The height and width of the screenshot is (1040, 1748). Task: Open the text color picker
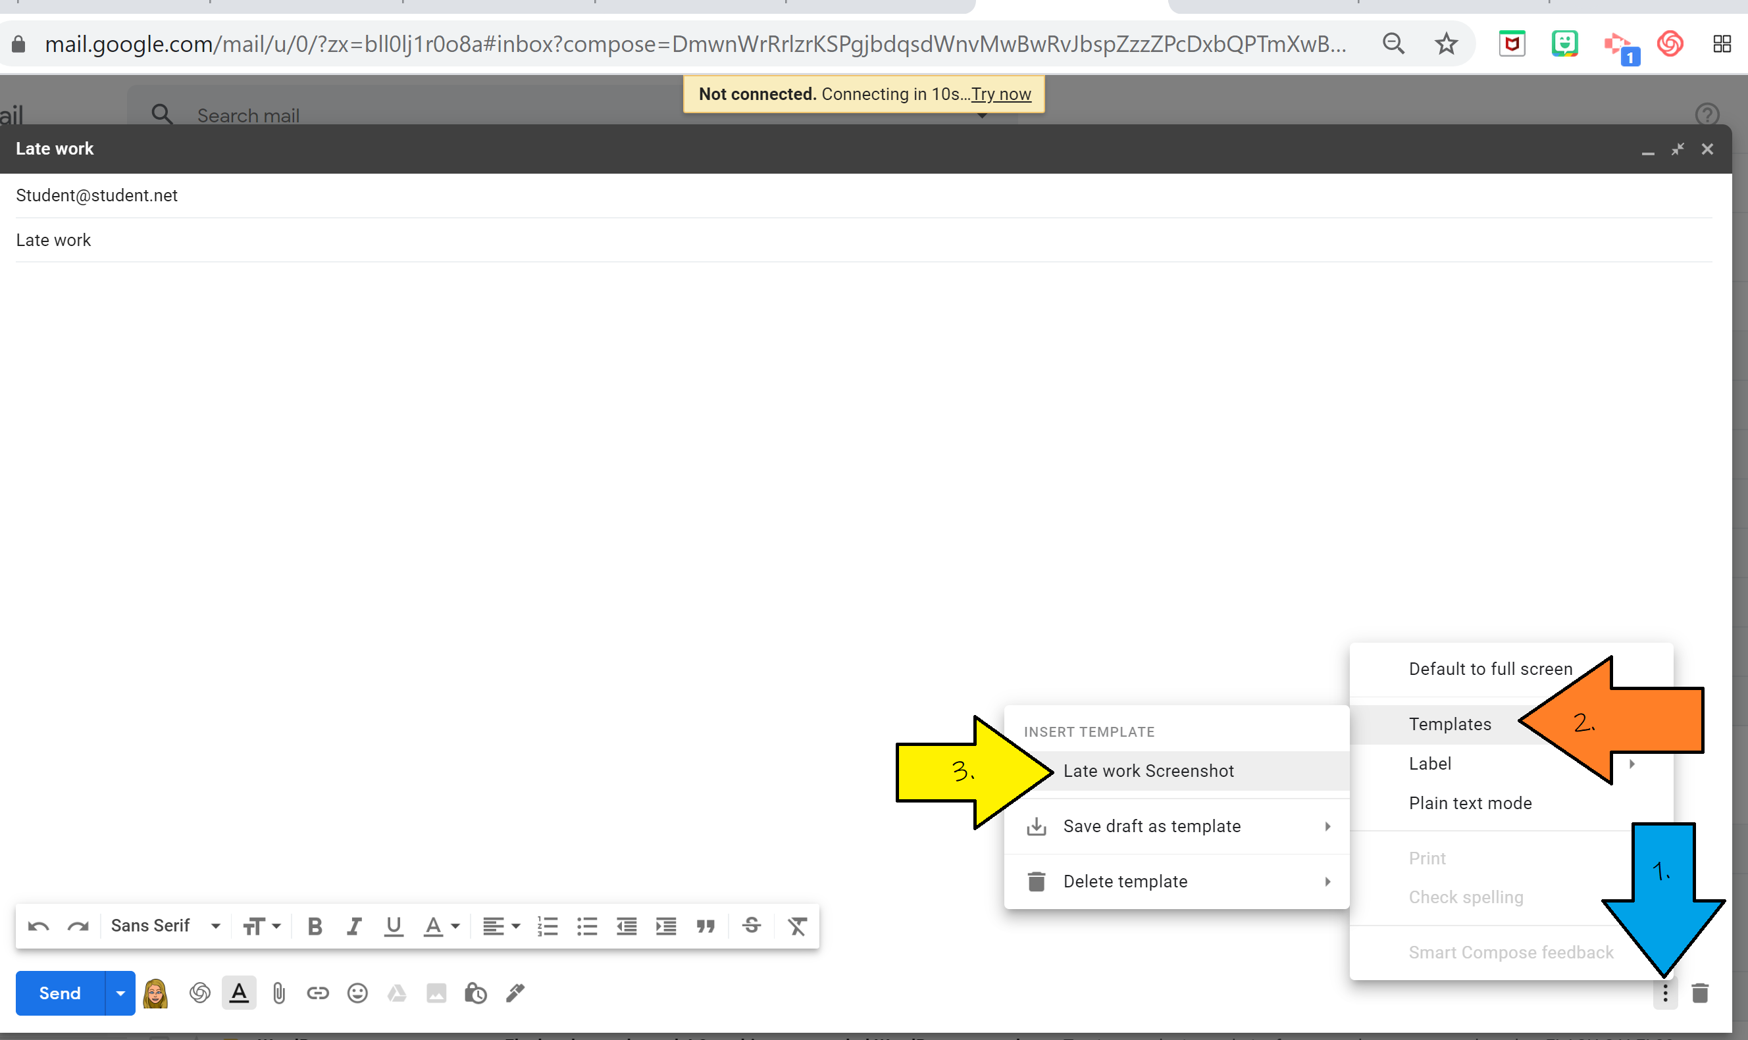coord(440,925)
